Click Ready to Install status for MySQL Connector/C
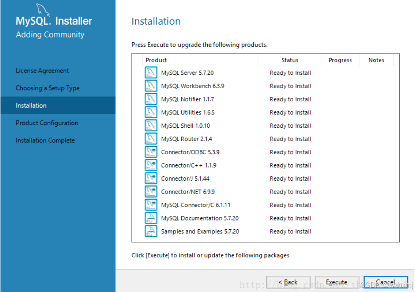Screen dimensions: 415x292 [x=290, y=205]
